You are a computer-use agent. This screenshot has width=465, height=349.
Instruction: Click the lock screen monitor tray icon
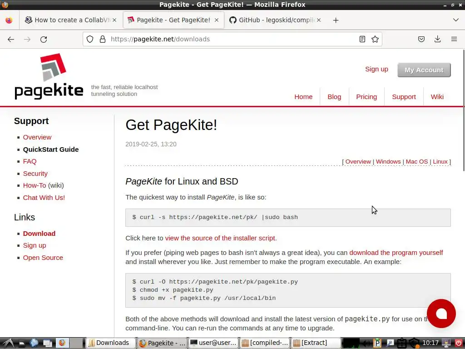[x=446, y=344]
